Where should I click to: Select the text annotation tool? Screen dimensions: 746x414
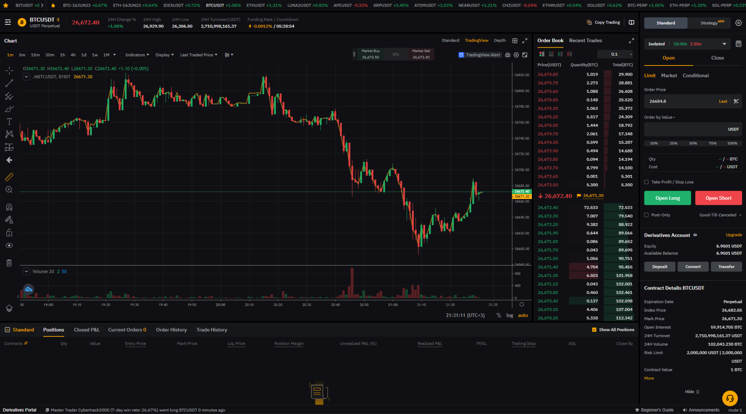pos(9,122)
